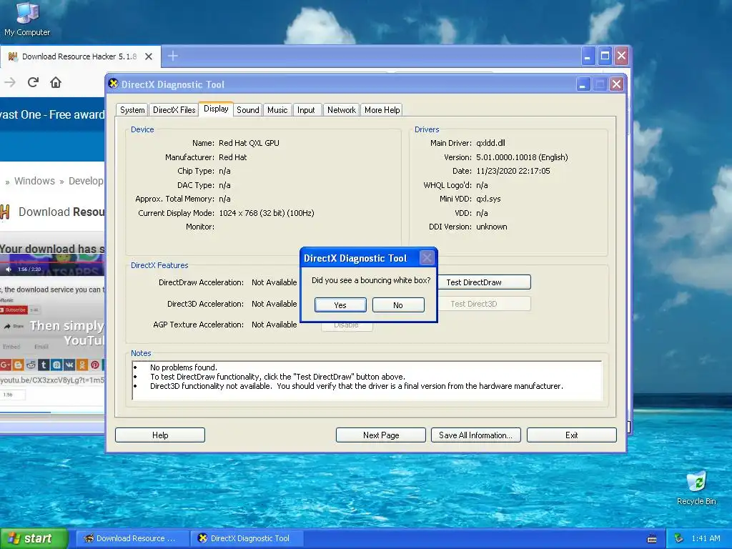Click the Help button
Image resolution: width=732 pixels, height=549 pixels.
[160, 435]
